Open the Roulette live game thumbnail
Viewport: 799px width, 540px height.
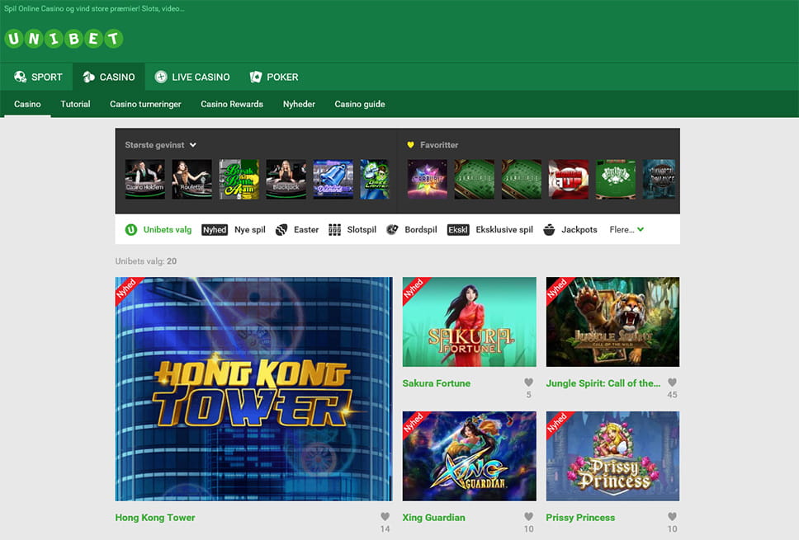[191, 179]
